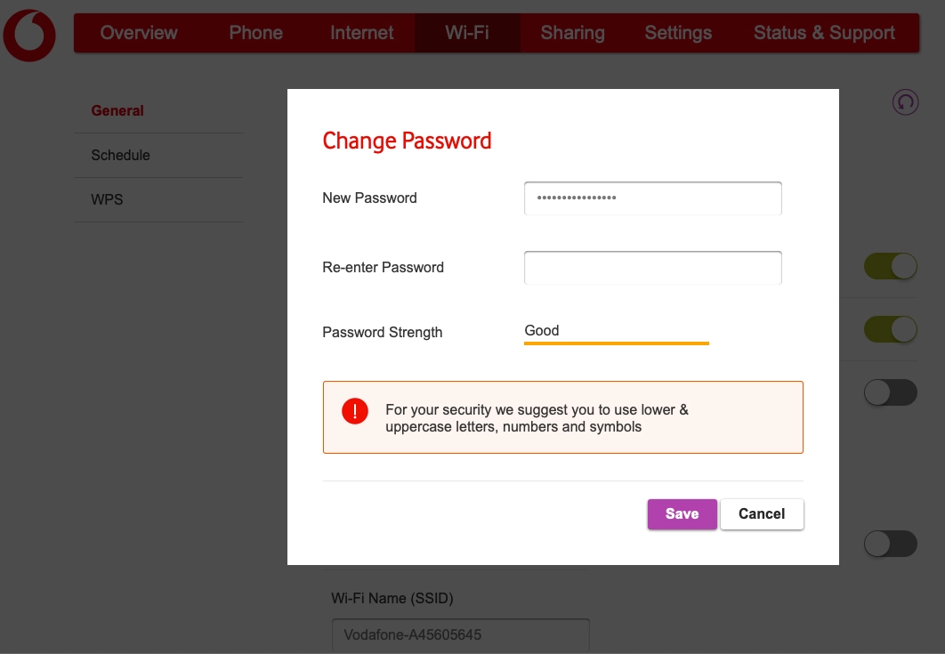Toggle the second enabled switch
This screenshot has width=945, height=654.
coord(890,329)
